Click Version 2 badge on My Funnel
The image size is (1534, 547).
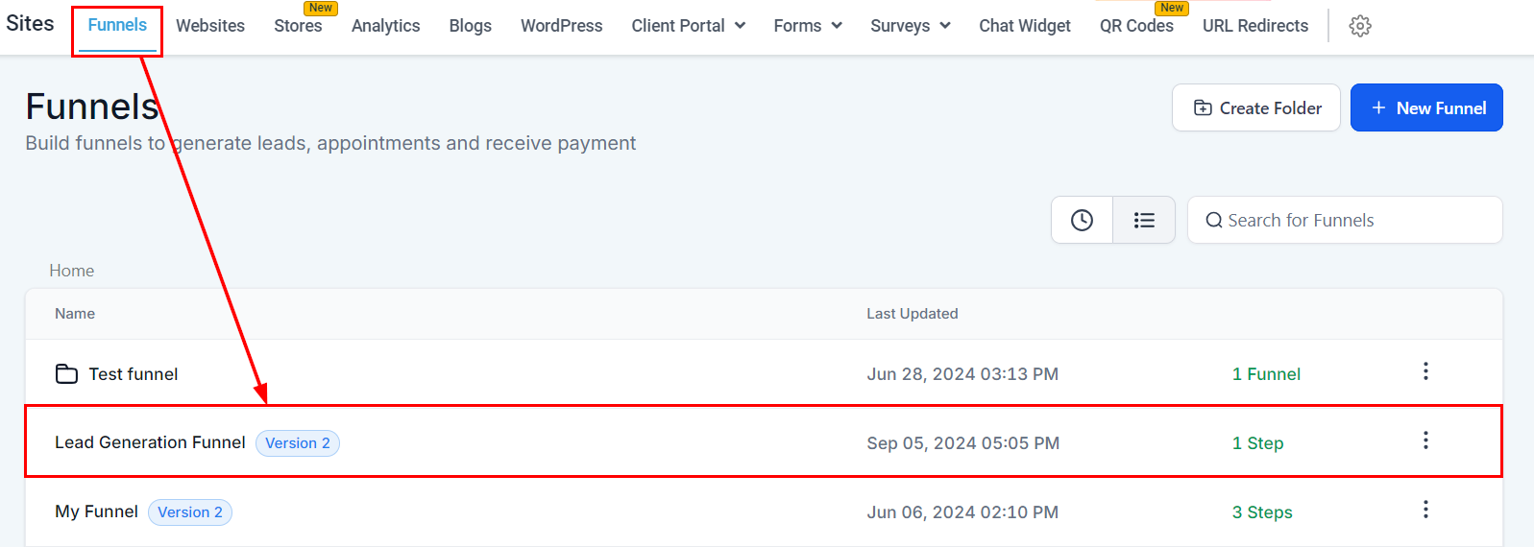[x=190, y=512]
